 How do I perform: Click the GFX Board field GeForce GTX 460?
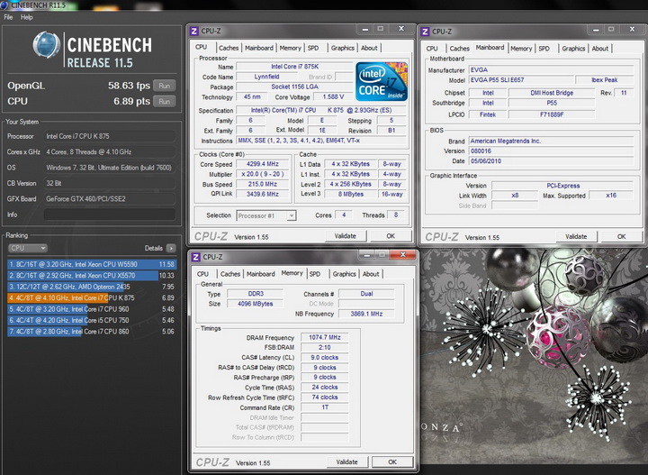pyautogui.click(x=110, y=198)
